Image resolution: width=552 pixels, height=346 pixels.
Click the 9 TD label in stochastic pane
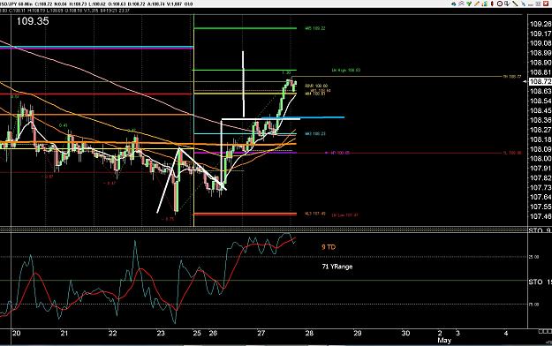(x=329, y=247)
